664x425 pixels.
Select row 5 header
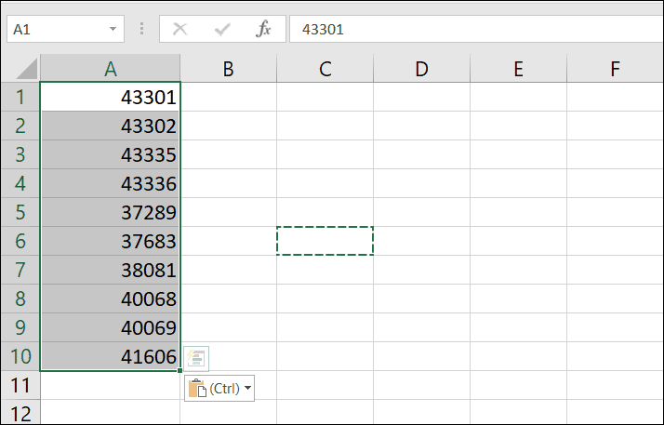tap(20, 212)
